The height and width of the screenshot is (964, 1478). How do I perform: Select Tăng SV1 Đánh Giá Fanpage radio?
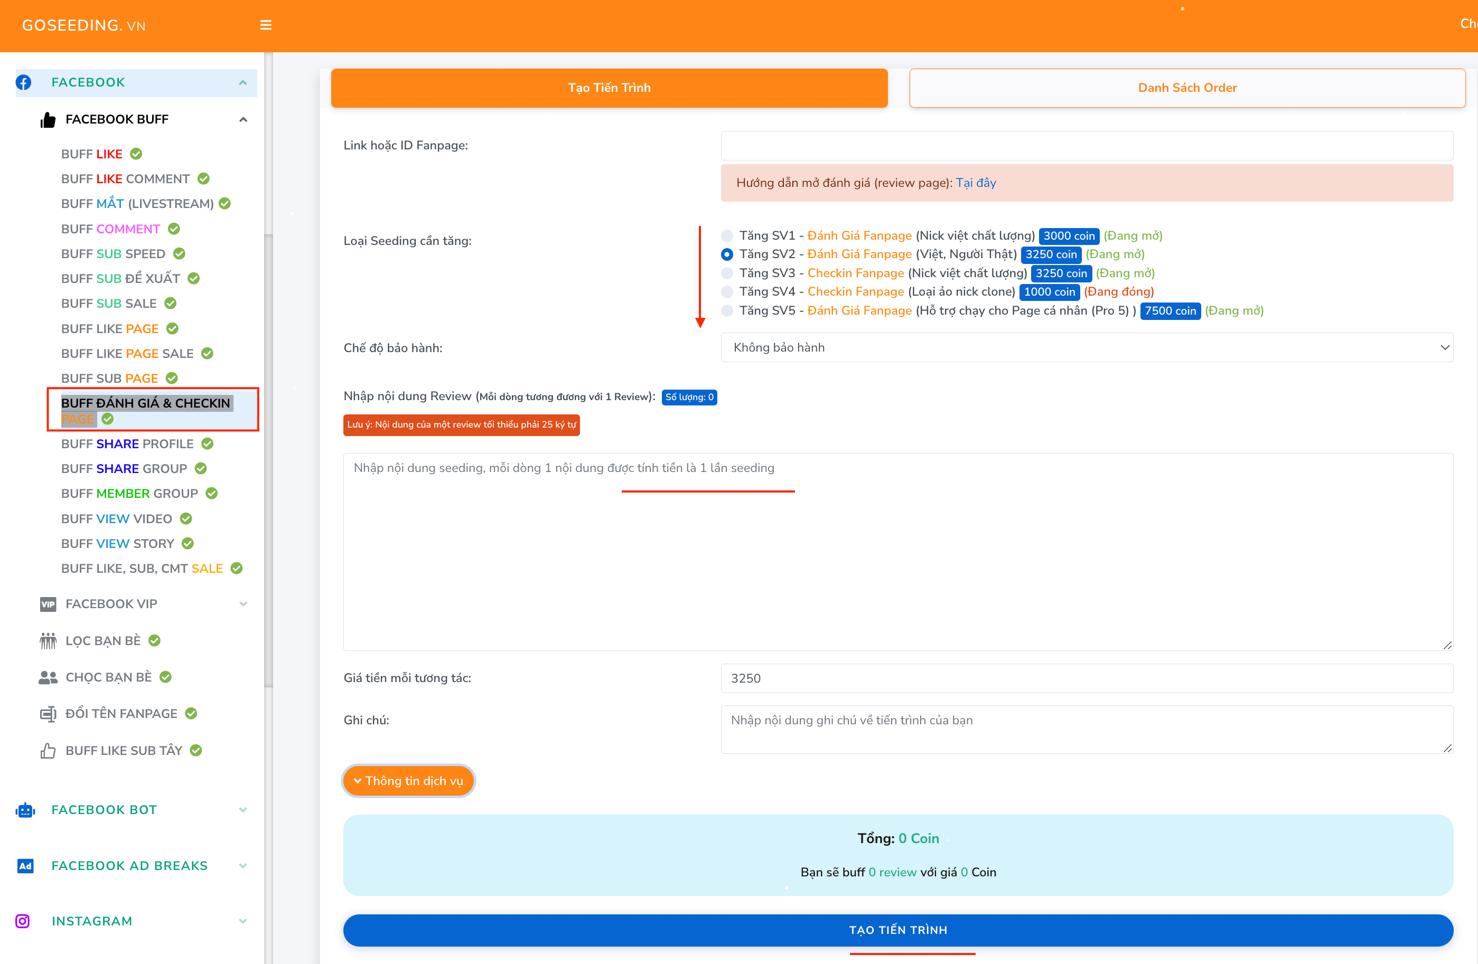pyautogui.click(x=726, y=236)
